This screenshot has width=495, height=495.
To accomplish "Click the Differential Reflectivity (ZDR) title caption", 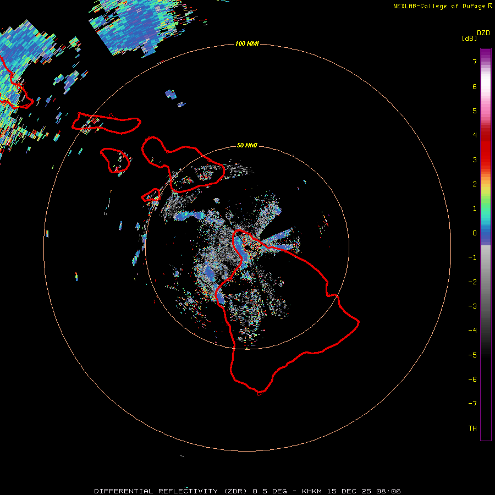I will tap(248, 491).
